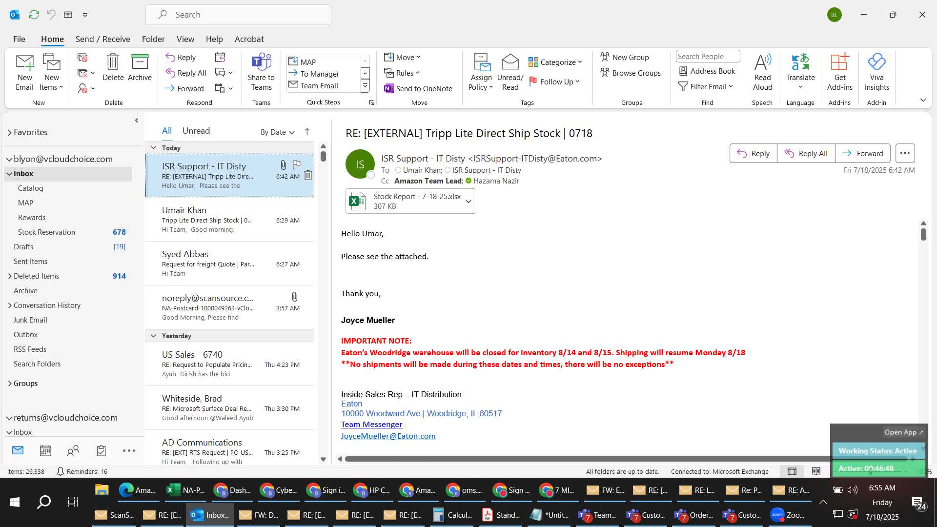Select the Stock Reservation folder
937x527 pixels.
click(x=46, y=232)
